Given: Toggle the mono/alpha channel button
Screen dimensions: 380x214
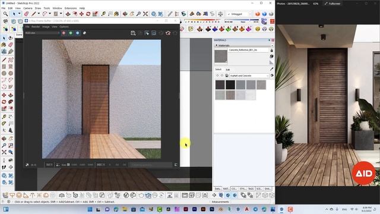Looking at the screenshot, I should (x=84, y=33).
